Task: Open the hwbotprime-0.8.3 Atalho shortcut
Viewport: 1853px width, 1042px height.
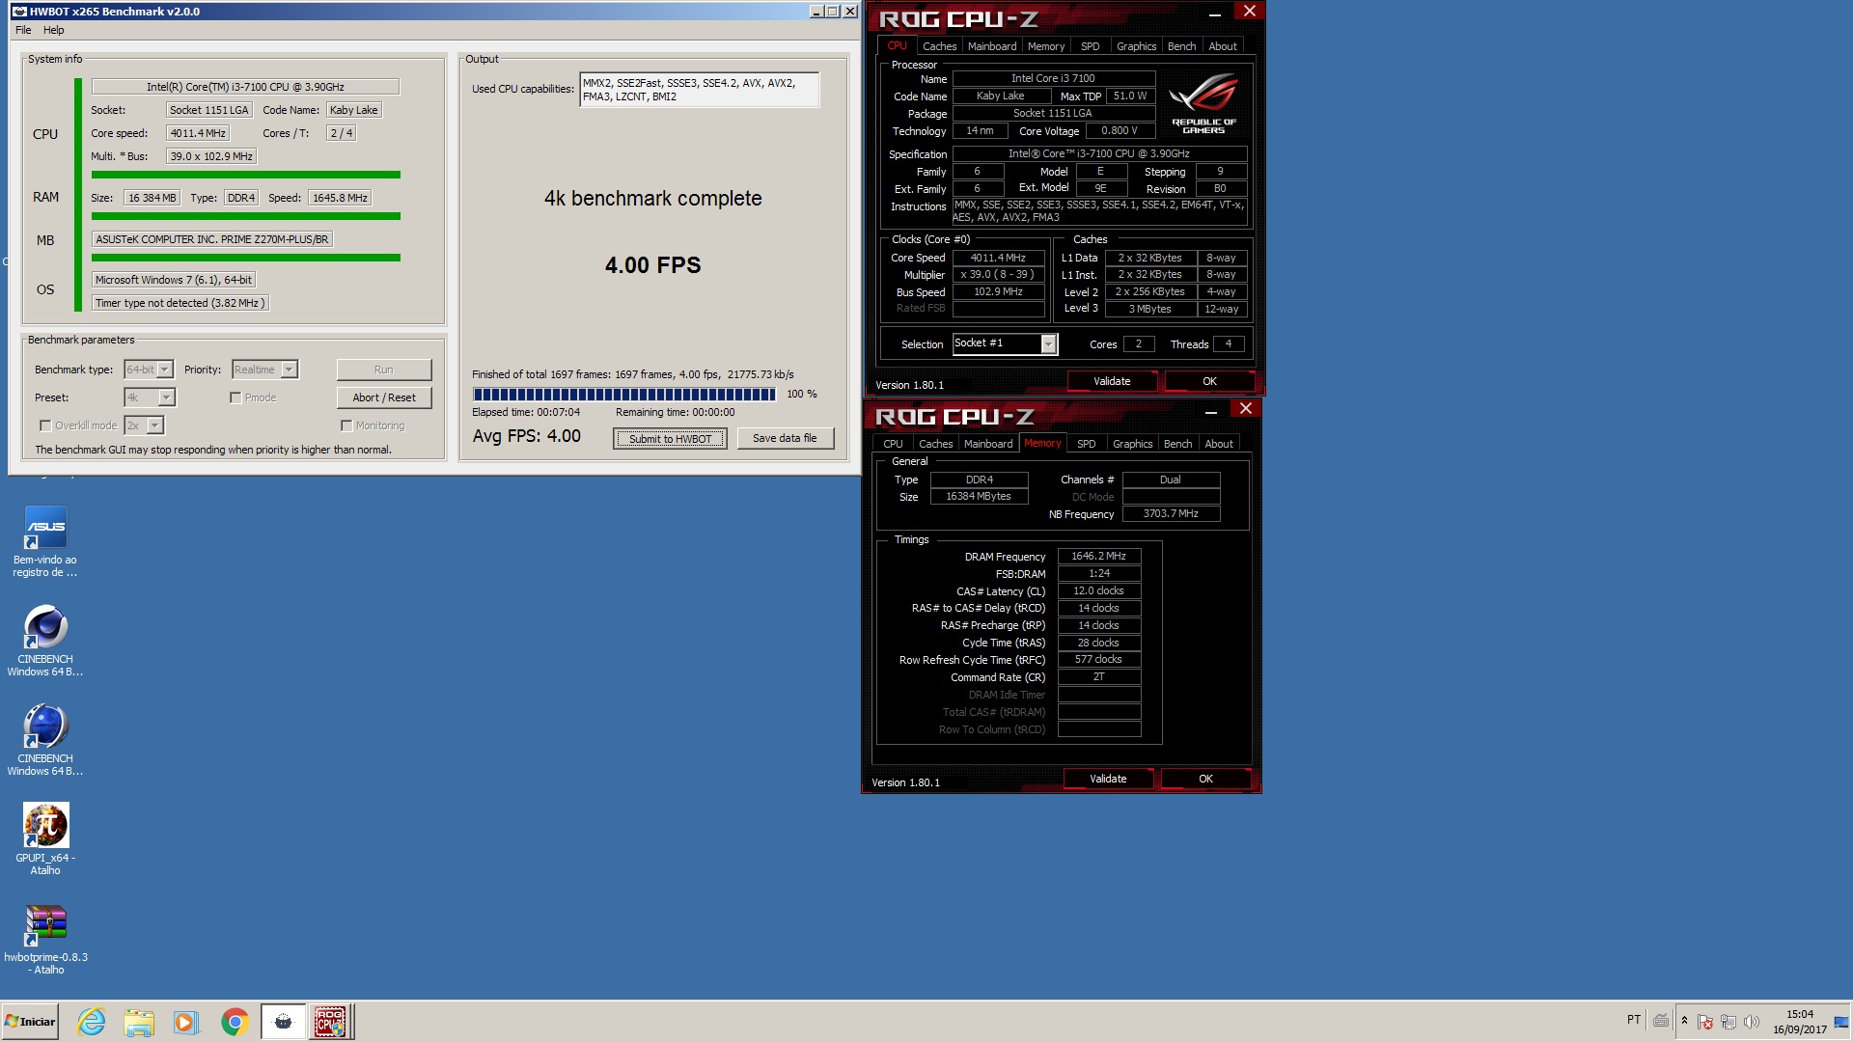Action: [45, 941]
